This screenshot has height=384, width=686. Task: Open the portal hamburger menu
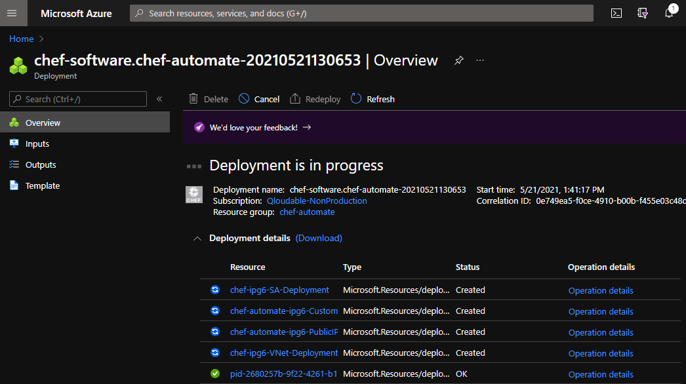click(11, 12)
